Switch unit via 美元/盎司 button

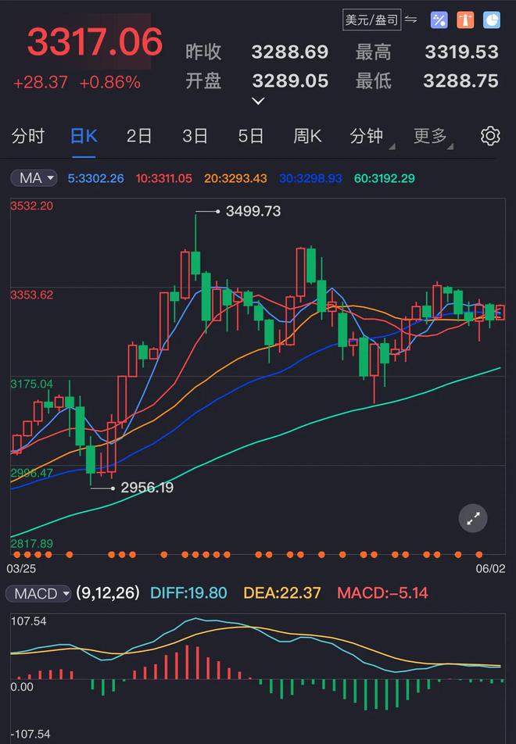[371, 20]
